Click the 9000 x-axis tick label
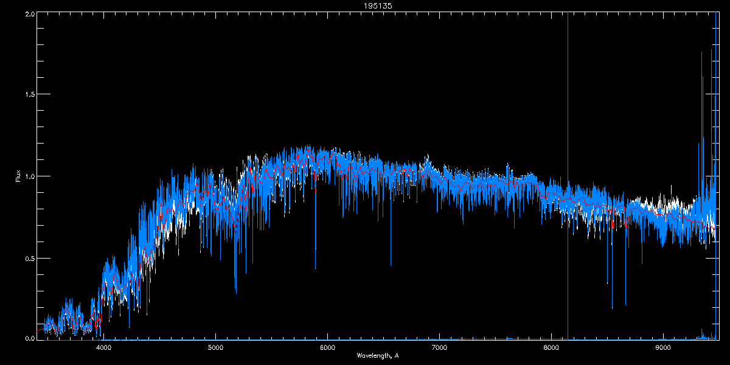The height and width of the screenshot is (365, 730). 663,347
